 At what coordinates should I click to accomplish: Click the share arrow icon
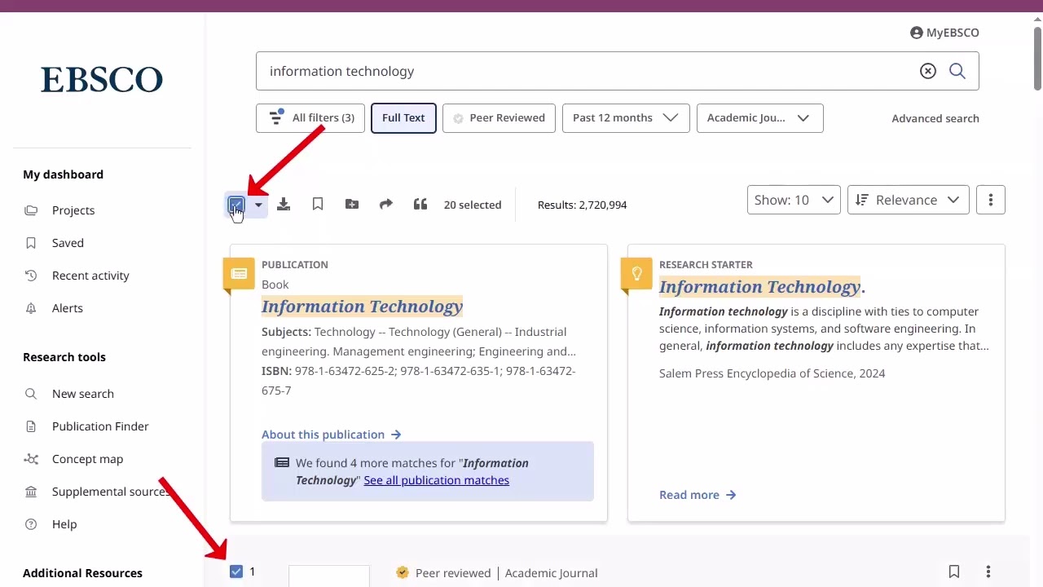(x=386, y=205)
